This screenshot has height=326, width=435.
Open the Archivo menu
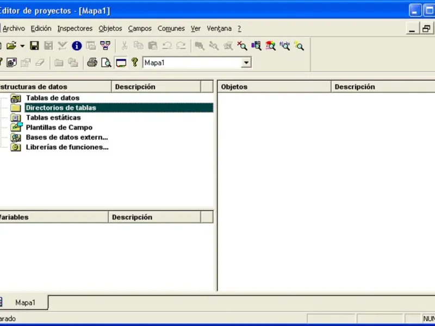[14, 29]
